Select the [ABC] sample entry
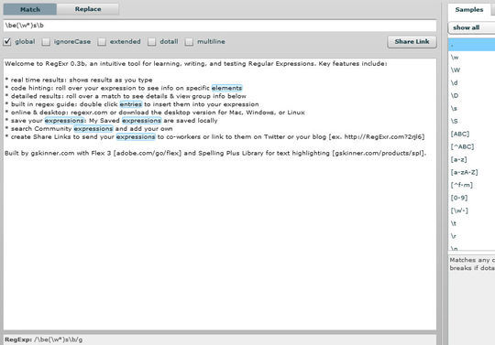Image resolution: width=495 pixels, height=345 pixels. (472, 134)
